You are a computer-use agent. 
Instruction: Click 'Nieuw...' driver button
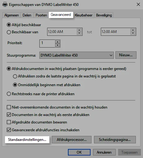(x=126, y=55)
